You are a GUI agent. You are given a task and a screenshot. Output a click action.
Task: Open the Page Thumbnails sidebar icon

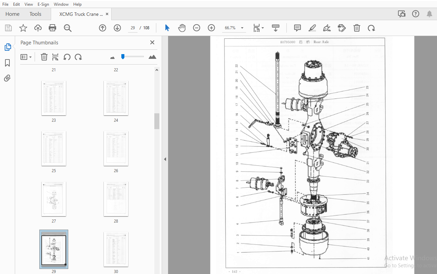click(8, 47)
